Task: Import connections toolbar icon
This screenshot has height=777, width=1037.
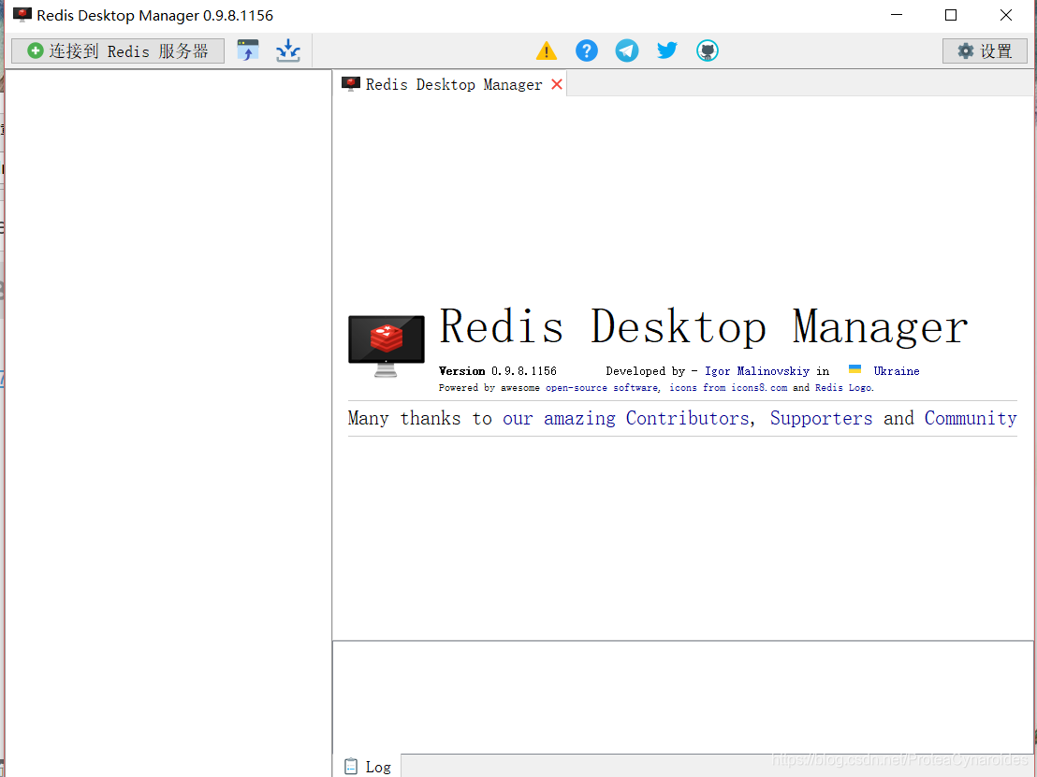Action: (x=248, y=50)
